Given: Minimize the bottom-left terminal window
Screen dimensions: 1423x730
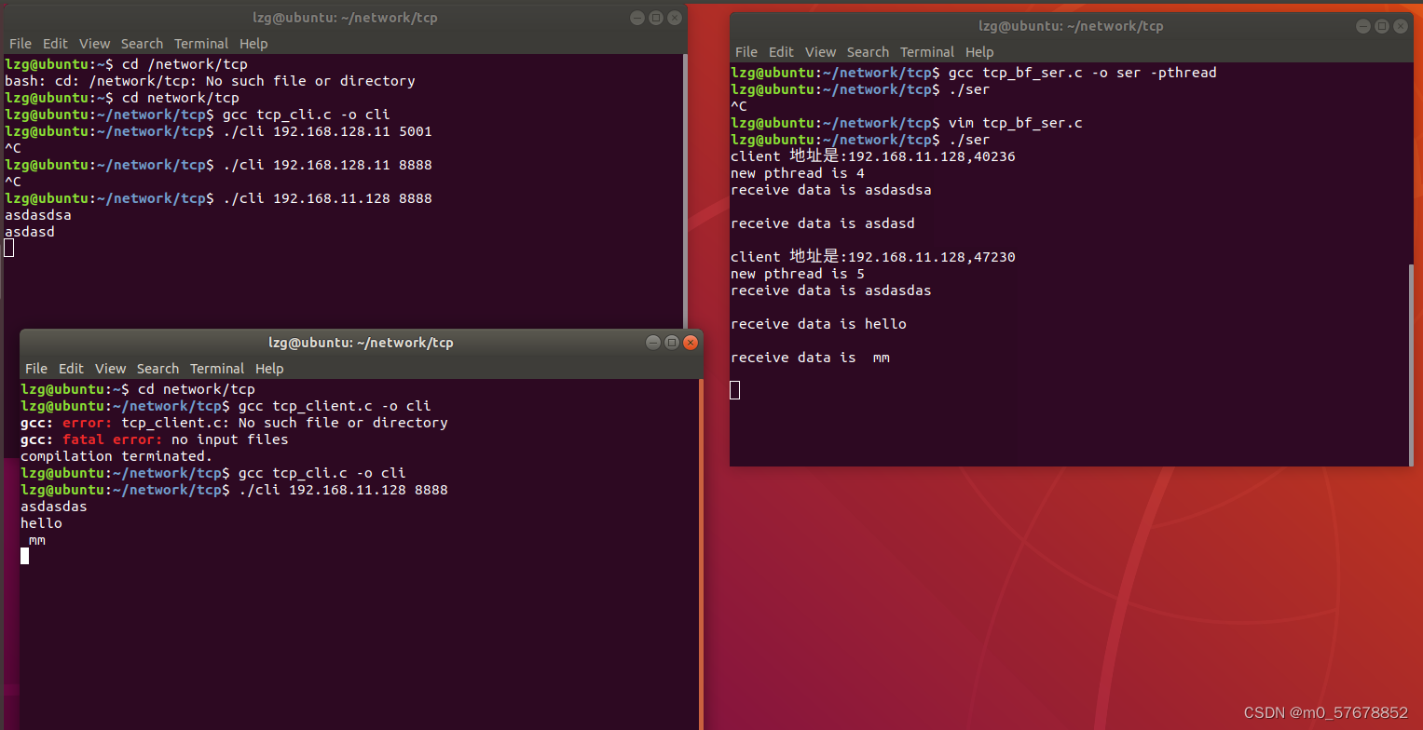Looking at the screenshot, I should (x=652, y=342).
